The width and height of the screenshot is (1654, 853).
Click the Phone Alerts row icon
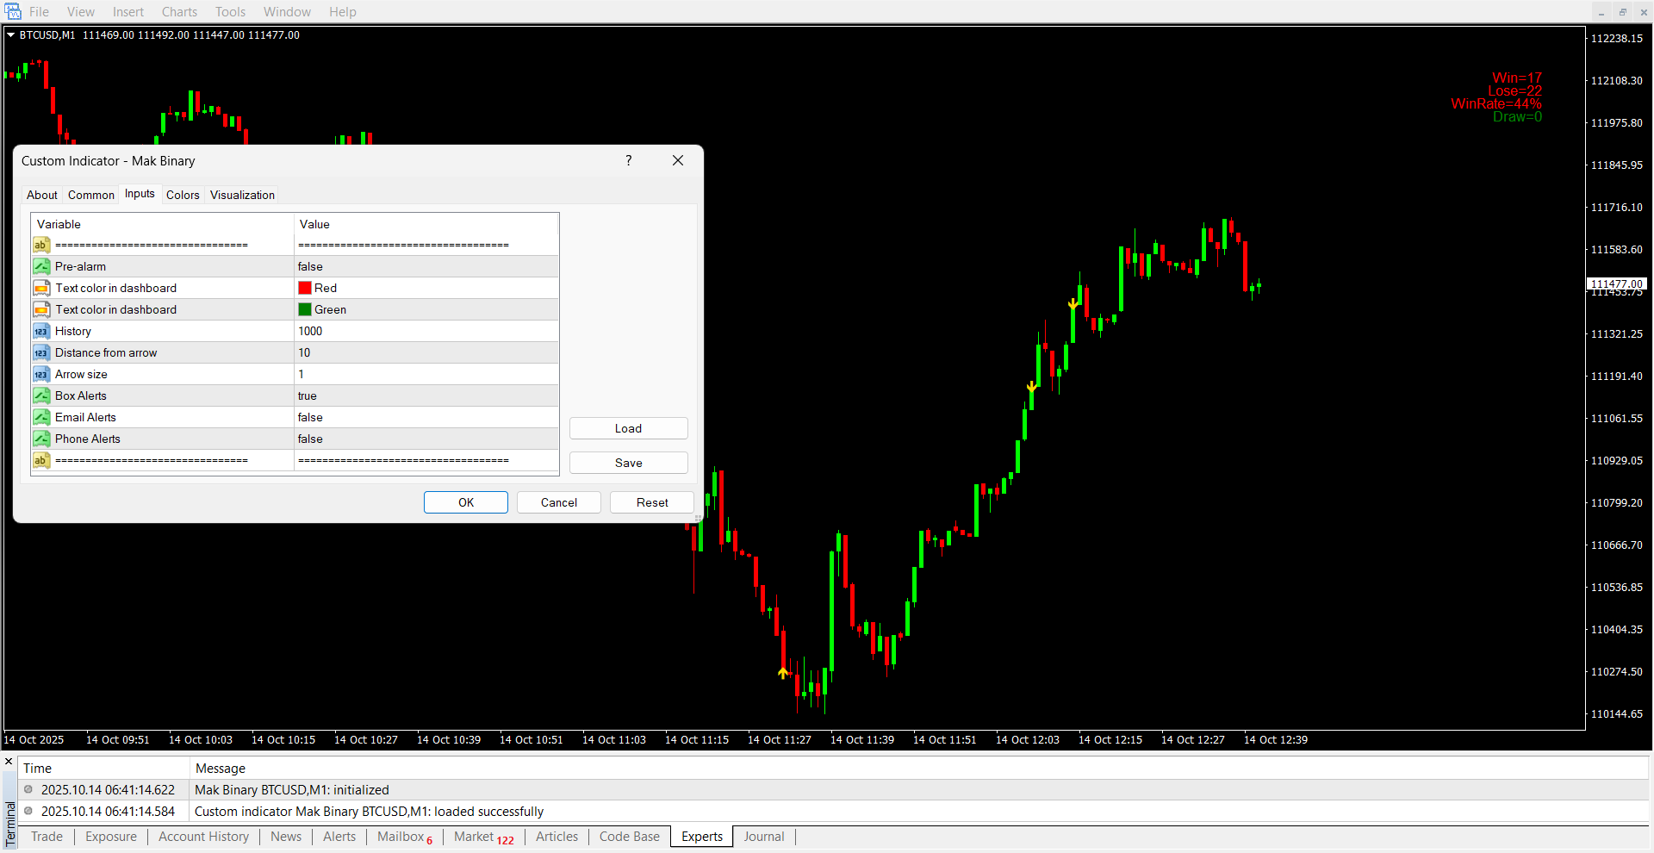(x=41, y=439)
